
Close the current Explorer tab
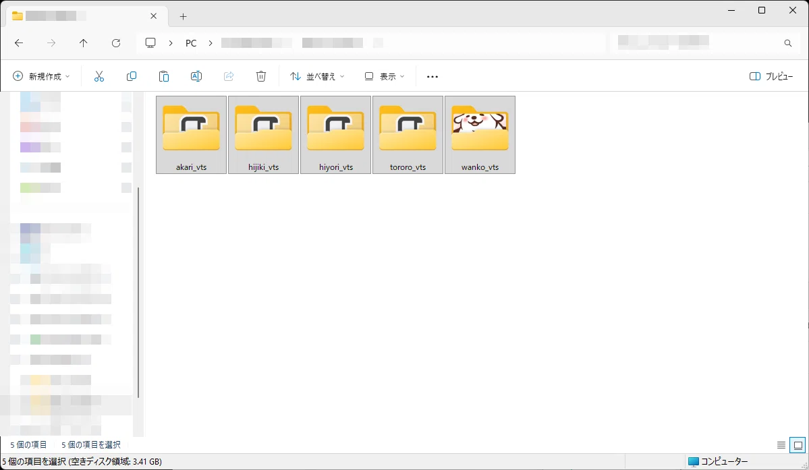(x=153, y=16)
